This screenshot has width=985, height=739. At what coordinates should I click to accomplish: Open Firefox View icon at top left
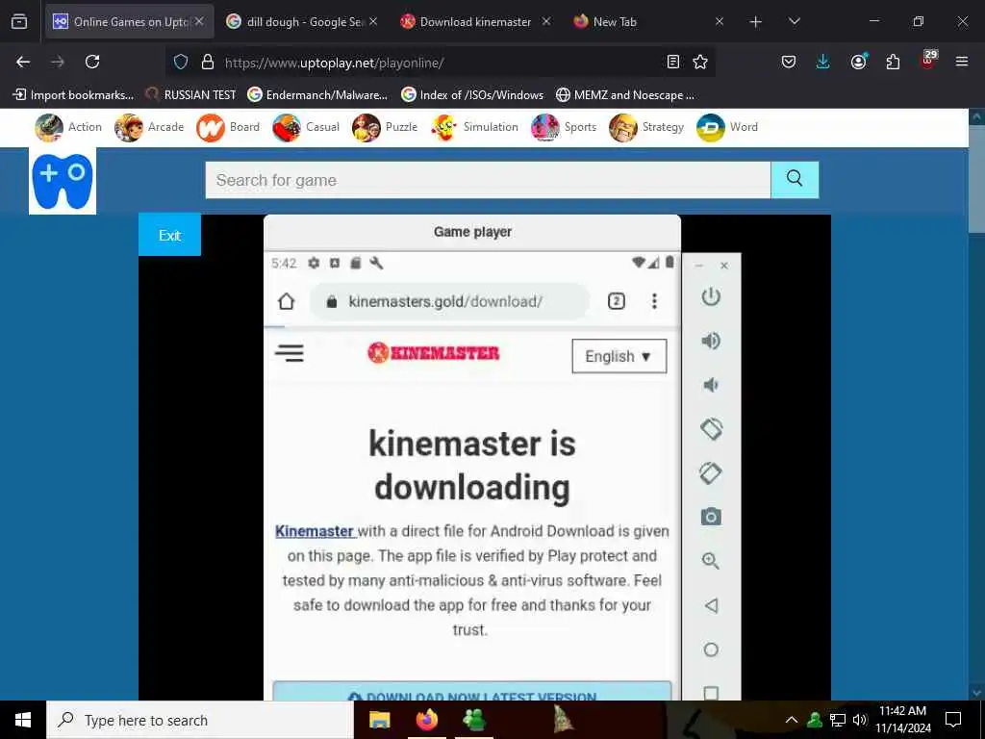(19, 21)
